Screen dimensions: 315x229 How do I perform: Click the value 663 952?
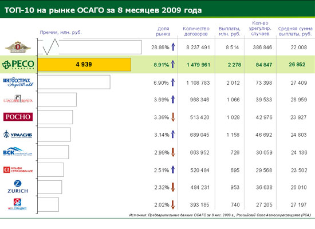pos(200,153)
